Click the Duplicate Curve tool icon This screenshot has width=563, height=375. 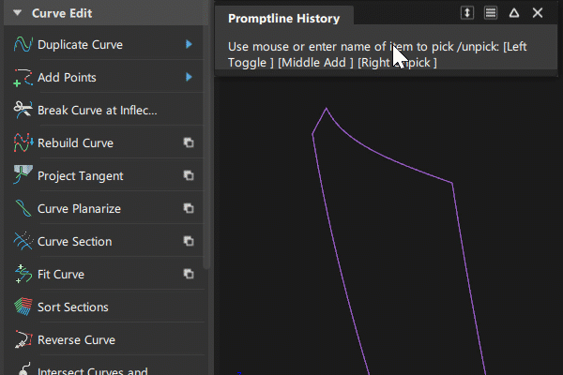[23, 44]
